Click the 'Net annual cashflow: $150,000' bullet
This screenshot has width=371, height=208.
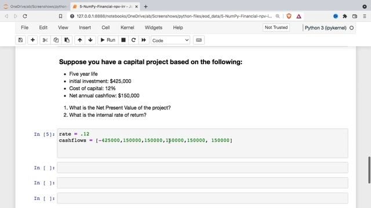(104, 95)
